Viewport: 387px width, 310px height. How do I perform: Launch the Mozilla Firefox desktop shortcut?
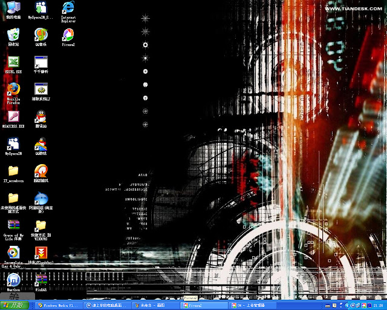(x=13, y=93)
